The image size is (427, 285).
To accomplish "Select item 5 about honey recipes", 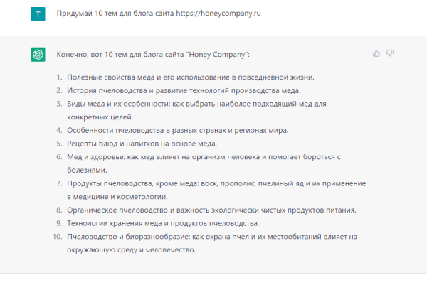I will 142,144.
